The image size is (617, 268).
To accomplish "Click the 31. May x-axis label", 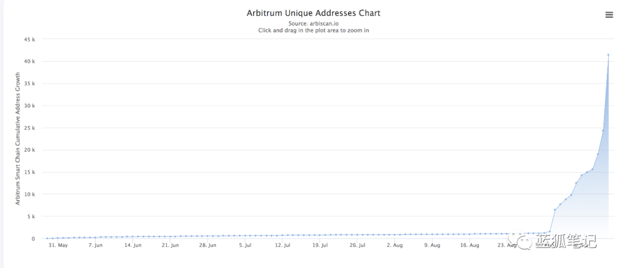I will pos(58,245).
